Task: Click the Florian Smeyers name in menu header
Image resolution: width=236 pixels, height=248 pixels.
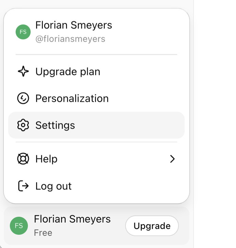Action: point(73,25)
